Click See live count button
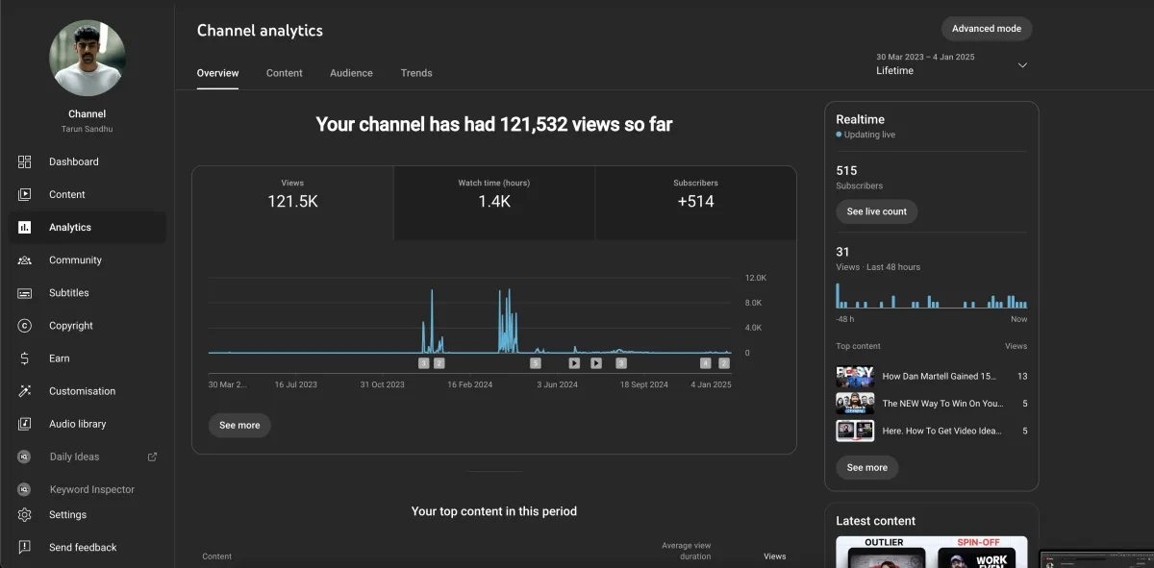 click(x=876, y=211)
